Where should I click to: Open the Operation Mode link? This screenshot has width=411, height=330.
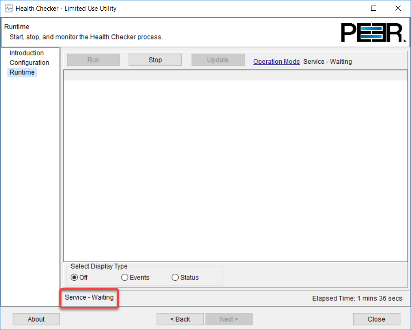(276, 61)
